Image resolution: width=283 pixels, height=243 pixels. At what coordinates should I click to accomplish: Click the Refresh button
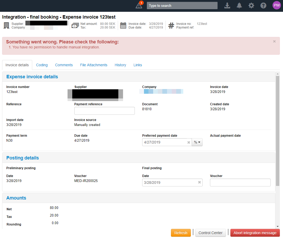pyautogui.click(x=181, y=233)
